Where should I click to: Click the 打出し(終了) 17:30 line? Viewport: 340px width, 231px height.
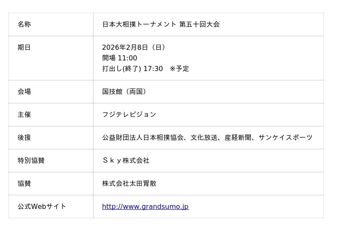[132, 69]
